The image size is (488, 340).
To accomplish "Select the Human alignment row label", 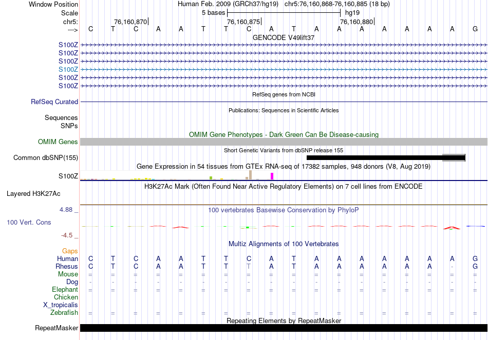I will point(67,259).
